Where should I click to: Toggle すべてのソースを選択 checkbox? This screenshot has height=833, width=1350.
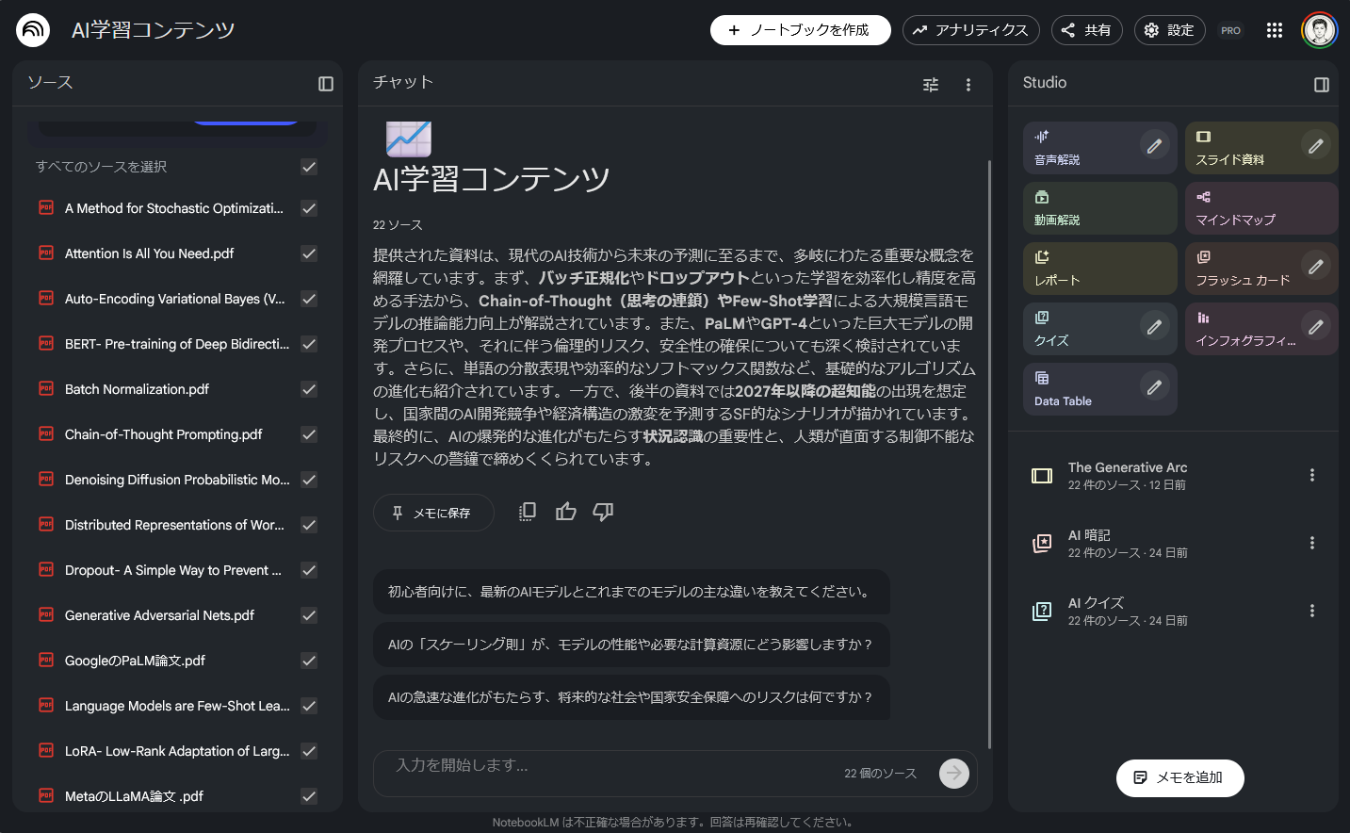point(308,167)
